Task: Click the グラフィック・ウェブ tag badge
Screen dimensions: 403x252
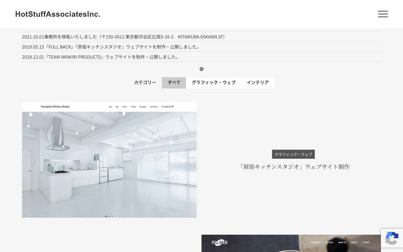Action: click(x=293, y=154)
